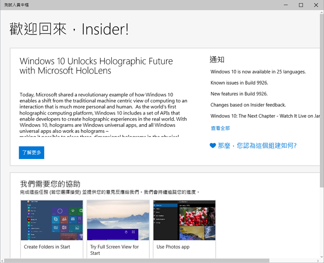Click the 我們需要您的協助 heading
The image size is (324, 263).
pyautogui.click(x=50, y=184)
